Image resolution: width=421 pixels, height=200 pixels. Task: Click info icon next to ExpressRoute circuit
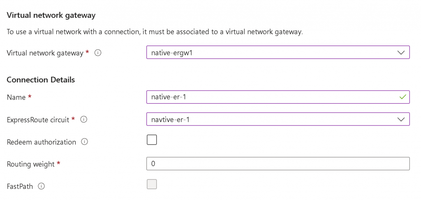(83, 120)
